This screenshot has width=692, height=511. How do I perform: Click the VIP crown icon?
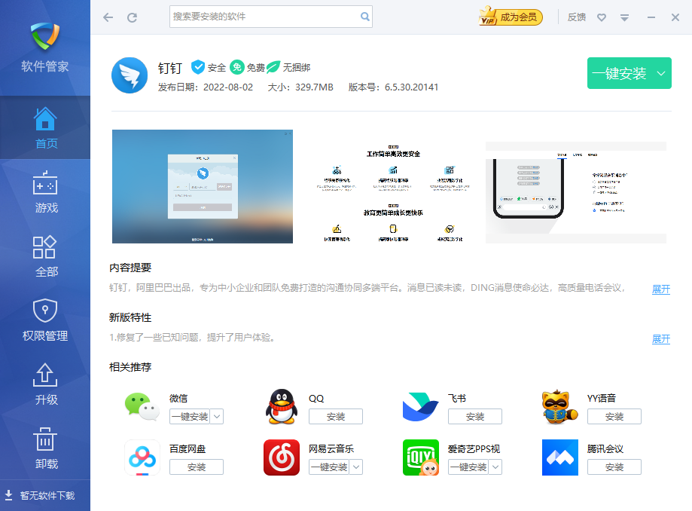(x=488, y=16)
